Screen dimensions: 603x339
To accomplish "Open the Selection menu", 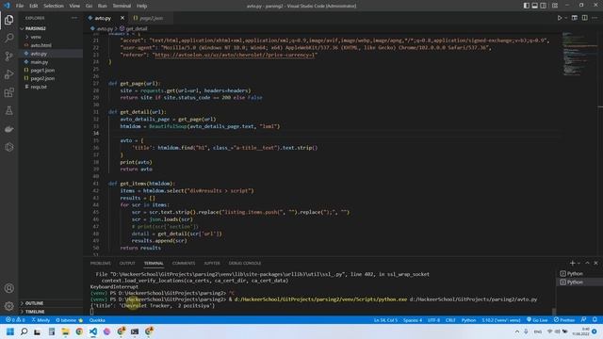I will [54, 6].
